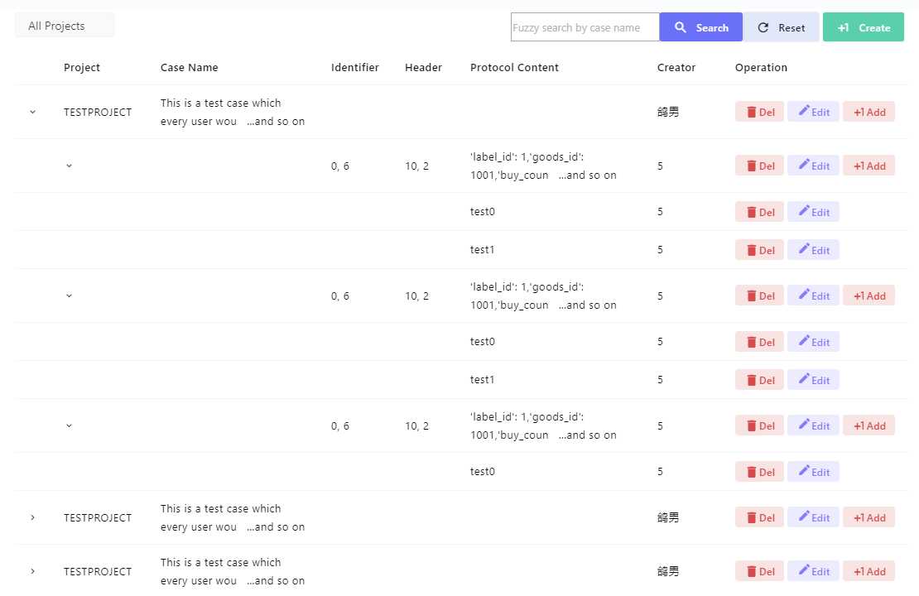Delete test1 under the second protocol group
The image size is (919, 596).
coord(759,380)
